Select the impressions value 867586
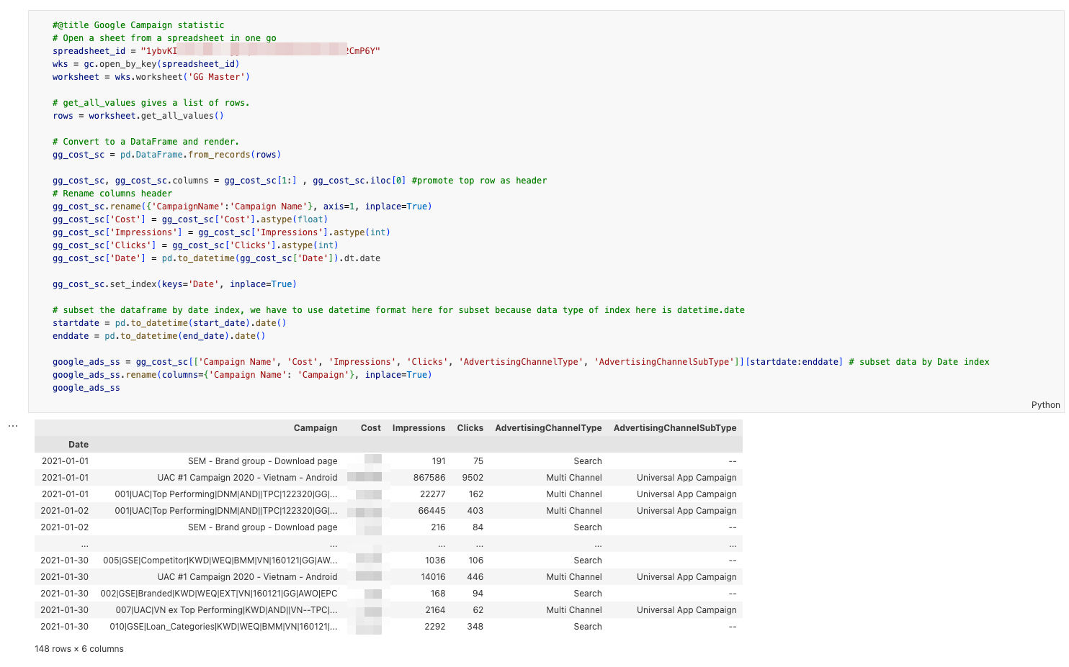Screen dimensions: 1069x667 [429, 478]
